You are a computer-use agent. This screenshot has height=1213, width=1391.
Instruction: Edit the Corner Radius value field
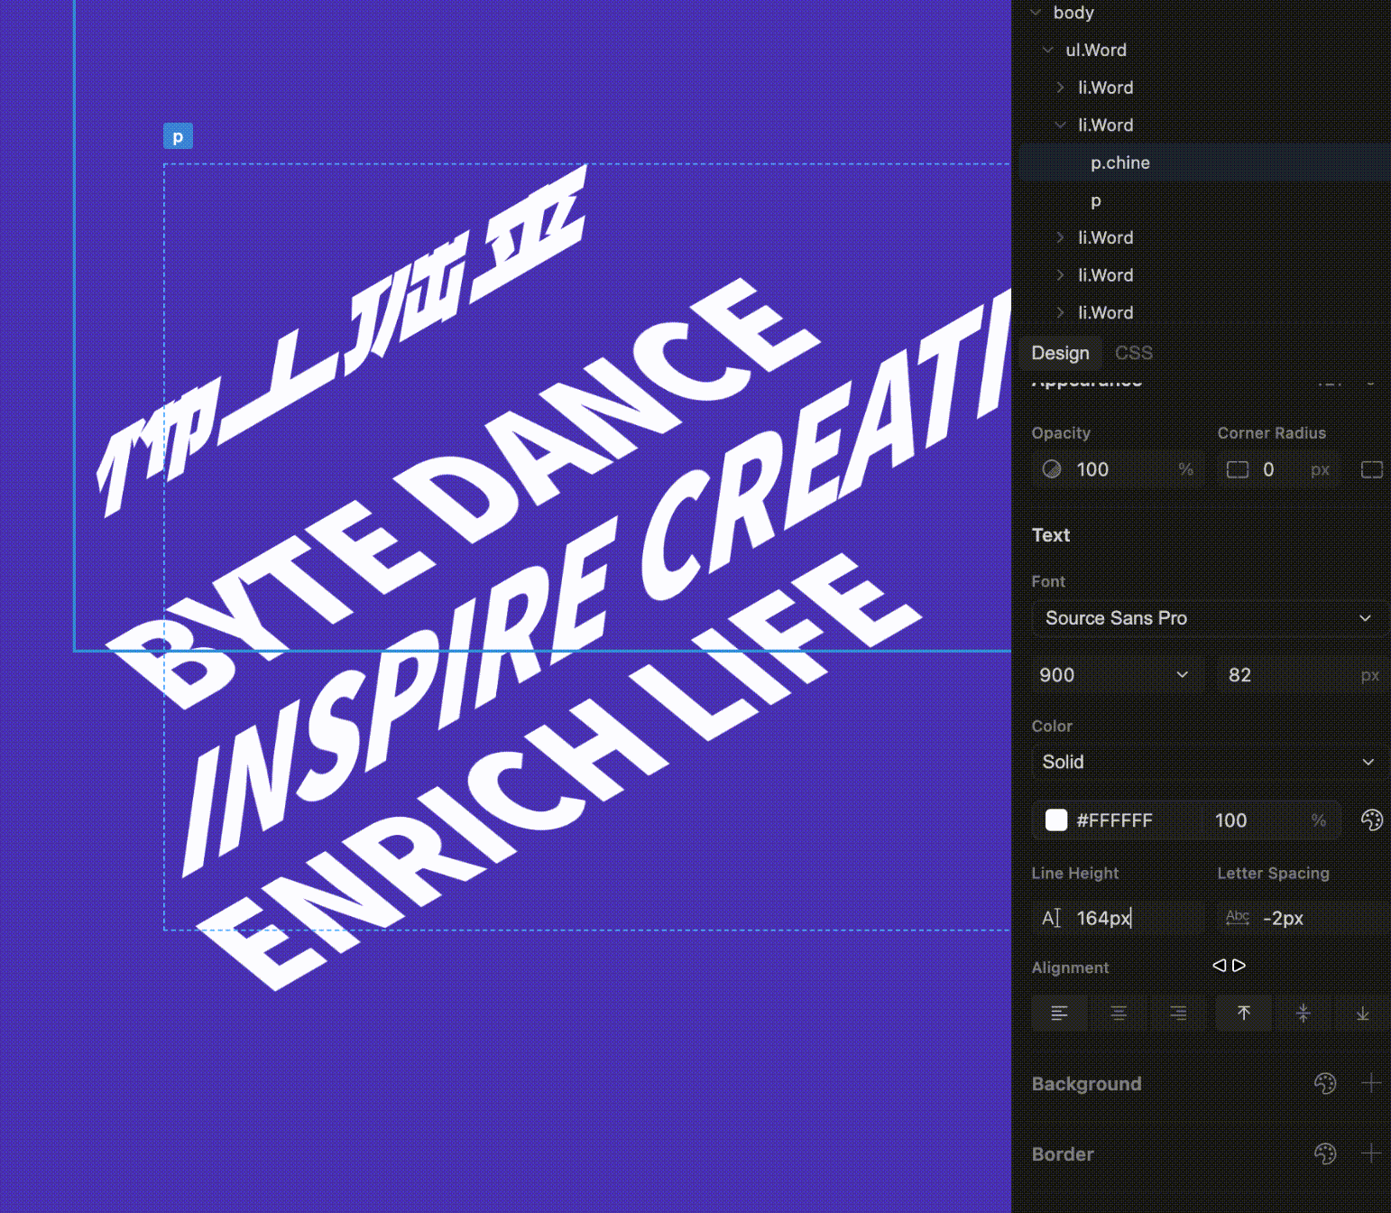(1281, 469)
